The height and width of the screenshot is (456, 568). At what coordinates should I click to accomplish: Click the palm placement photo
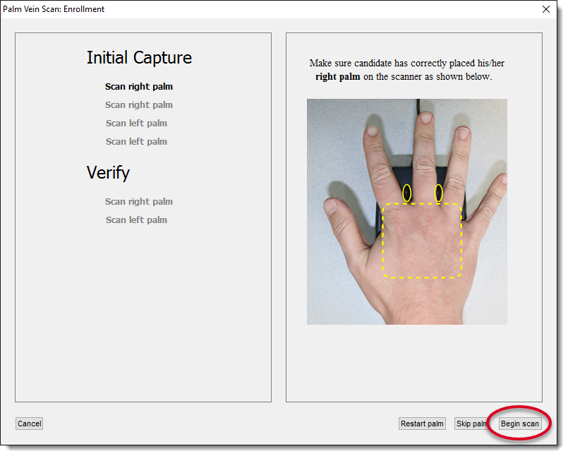[x=406, y=212]
